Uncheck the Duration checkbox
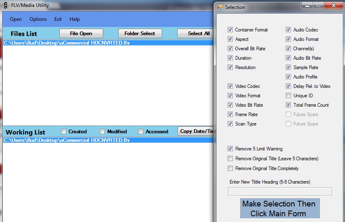 (230, 58)
